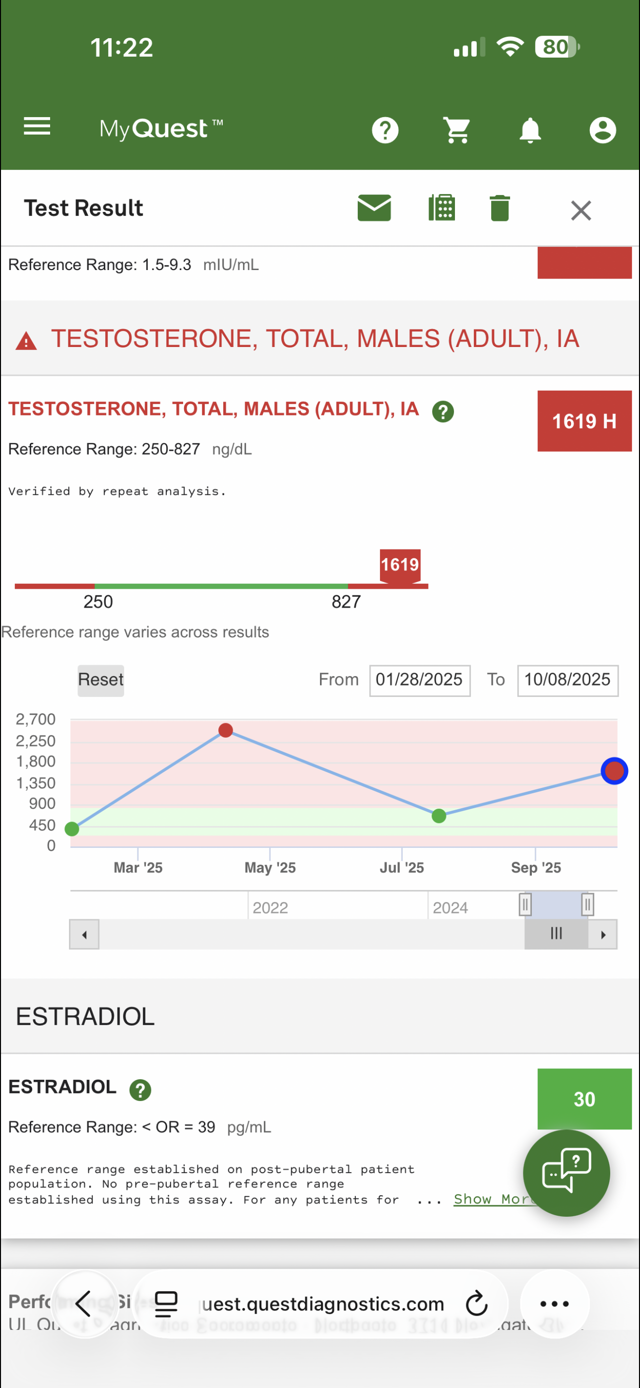Reset the chart date range

101,680
